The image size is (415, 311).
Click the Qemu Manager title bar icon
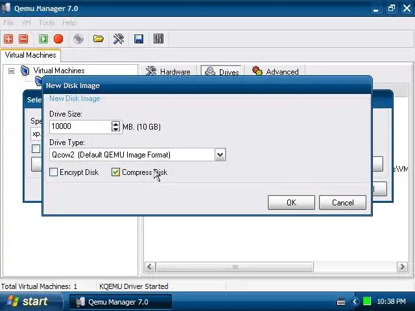6,8
